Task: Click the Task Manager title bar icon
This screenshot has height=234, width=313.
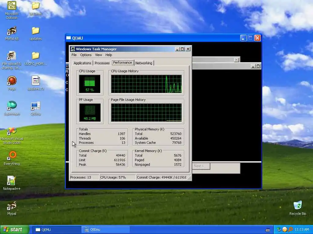Action: pyautogui.click(x=73, y=49)
